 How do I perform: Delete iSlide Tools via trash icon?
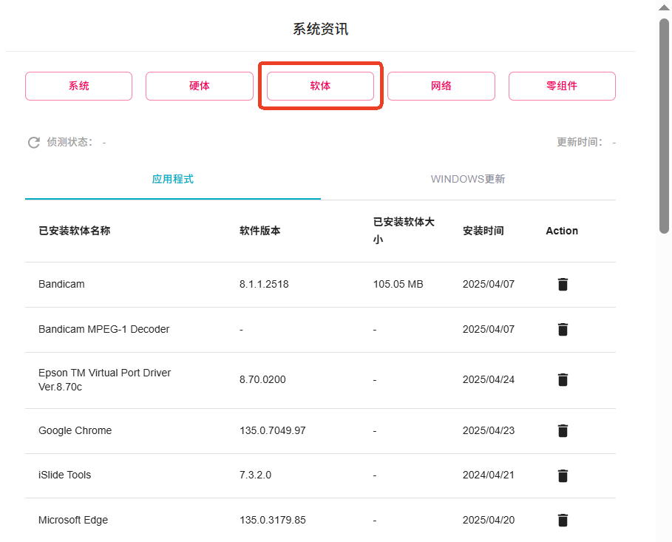point(563,475)
